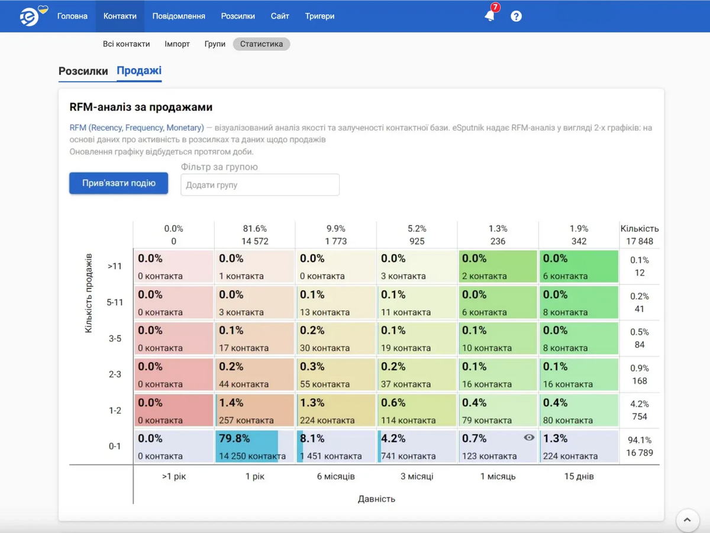Click the RFM (Recency, Frequency, Monetary) link

click(x=137, y=128)
